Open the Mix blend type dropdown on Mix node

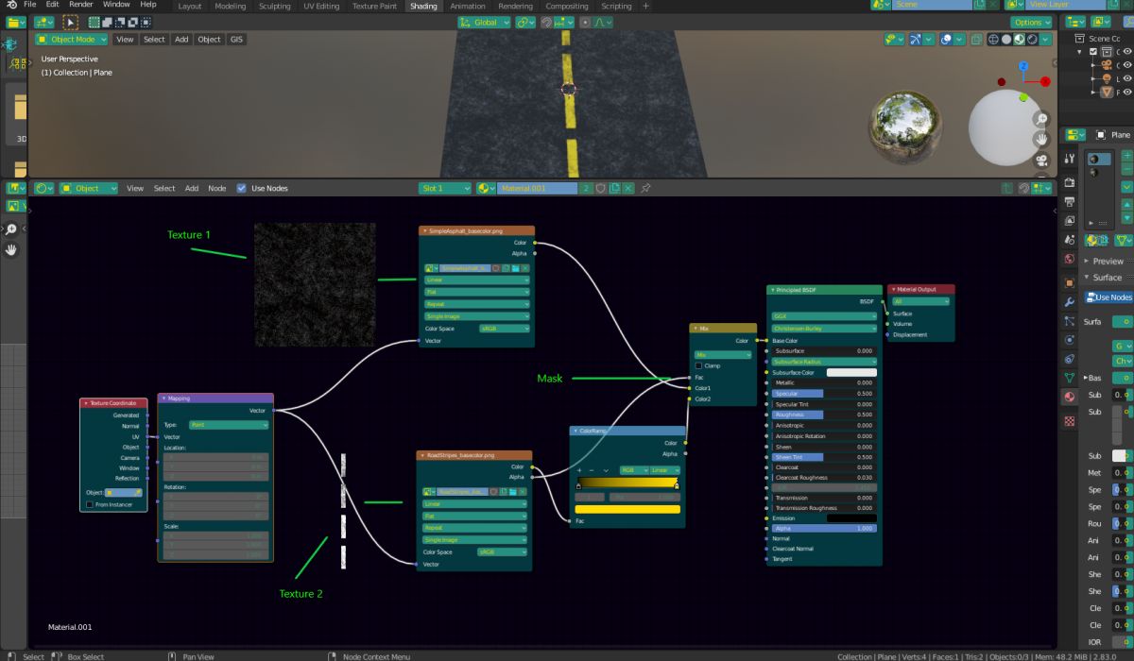[x=724, y=354]
